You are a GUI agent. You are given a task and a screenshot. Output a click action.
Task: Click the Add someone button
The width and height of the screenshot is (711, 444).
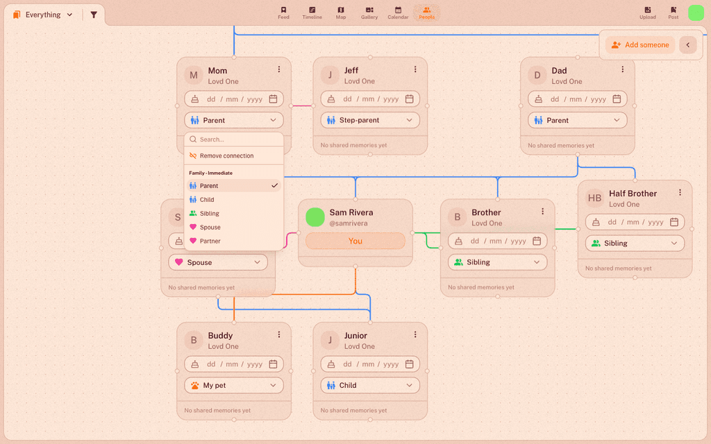pos(639,45)
